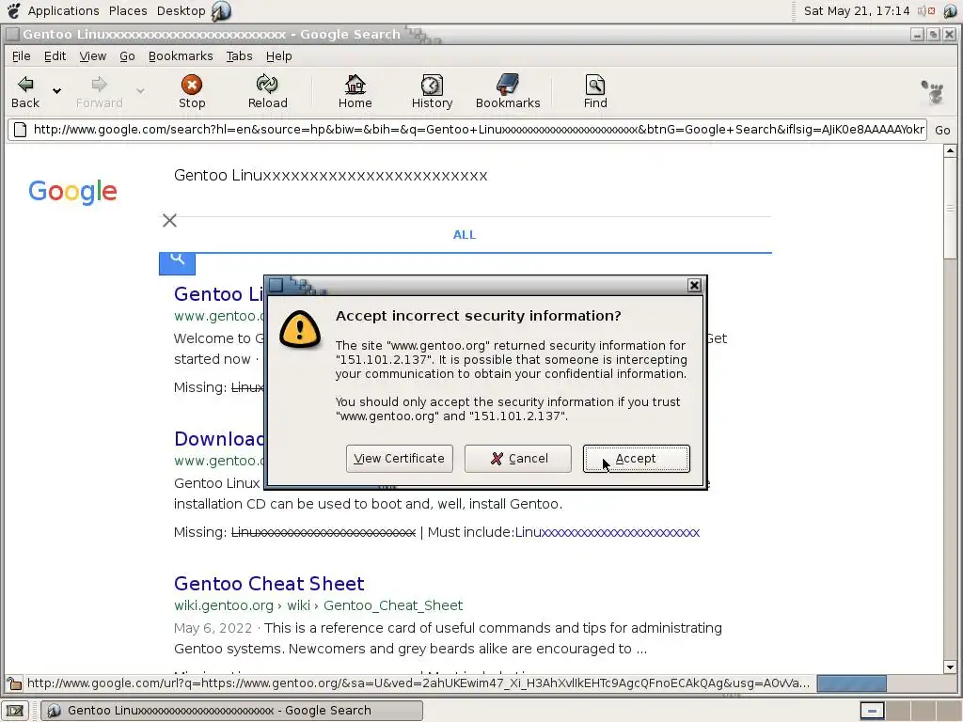Click the GNOME foot icon in top panel
Image resolution: width=963 pixels, height=722 pixels.
13,10
